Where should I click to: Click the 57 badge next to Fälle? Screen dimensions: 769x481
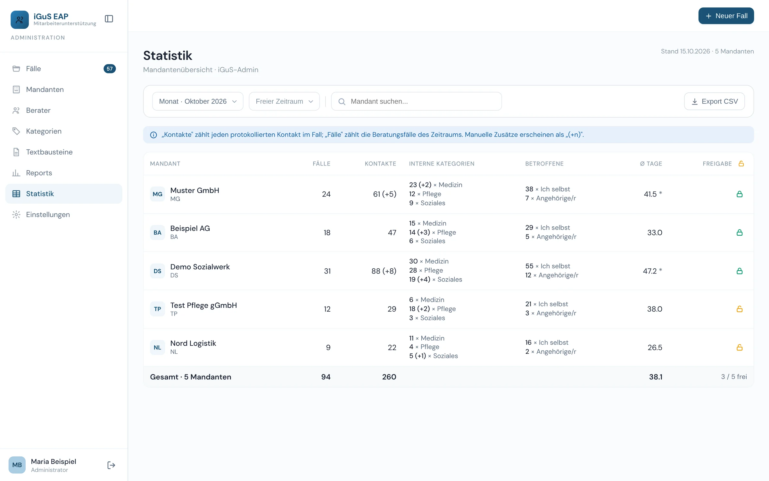point(110,69)
